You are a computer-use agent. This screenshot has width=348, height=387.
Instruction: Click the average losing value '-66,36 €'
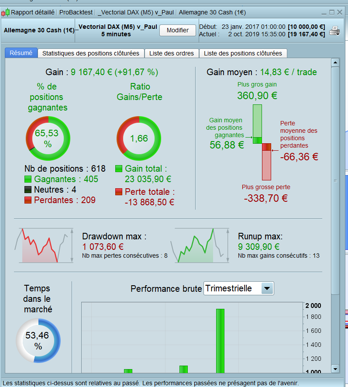coord(299,157)
